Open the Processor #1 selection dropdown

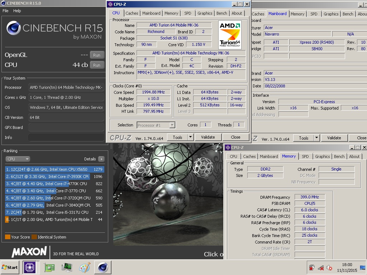point(156,125)
